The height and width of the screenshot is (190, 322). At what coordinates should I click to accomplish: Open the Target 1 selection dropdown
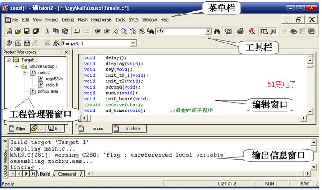133,43
